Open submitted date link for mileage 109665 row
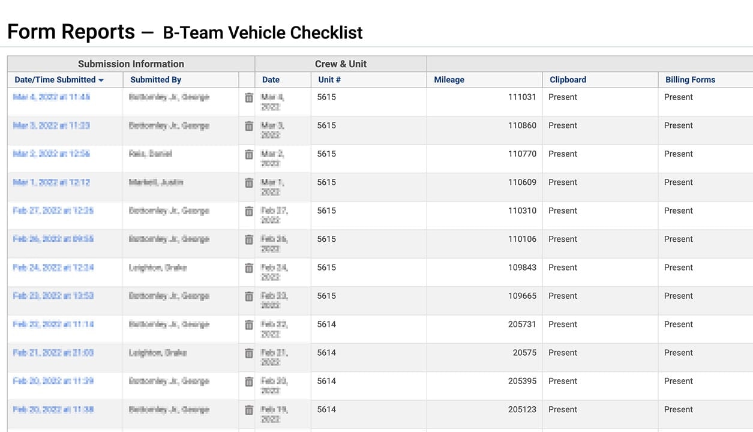 (53, 296)
